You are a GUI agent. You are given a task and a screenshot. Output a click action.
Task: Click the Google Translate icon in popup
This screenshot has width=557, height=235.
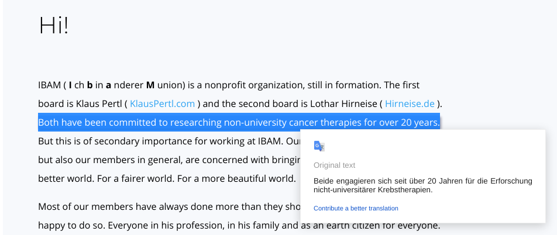point(319,146)
